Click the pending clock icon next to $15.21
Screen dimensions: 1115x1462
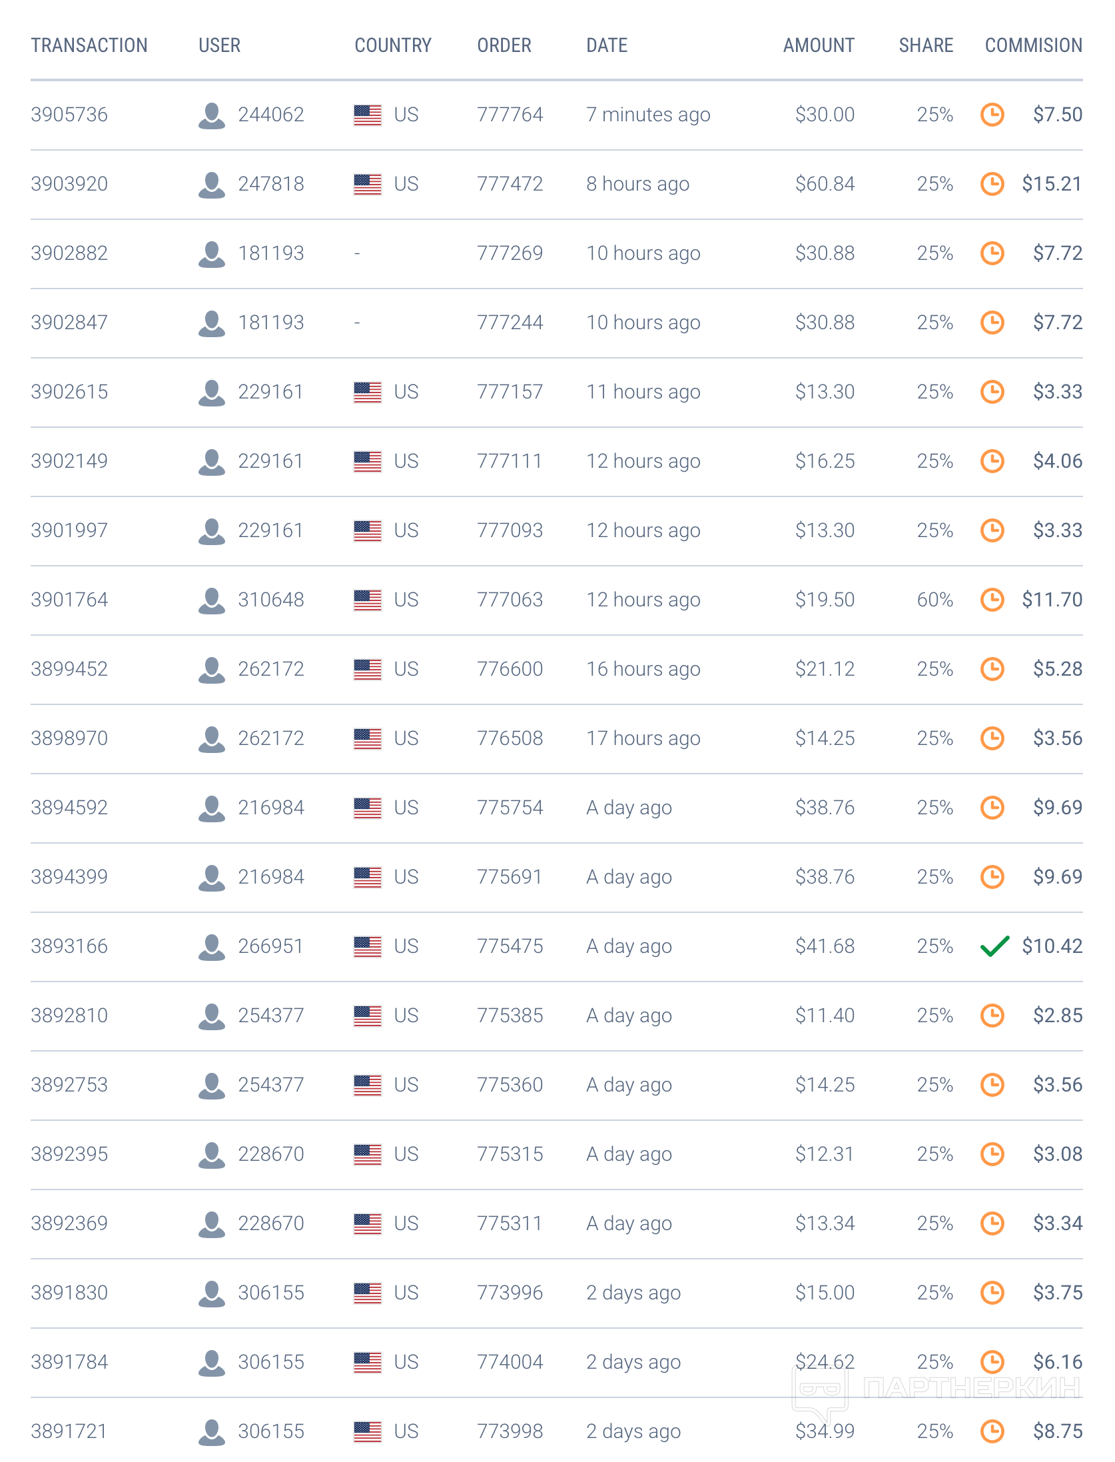992,184
